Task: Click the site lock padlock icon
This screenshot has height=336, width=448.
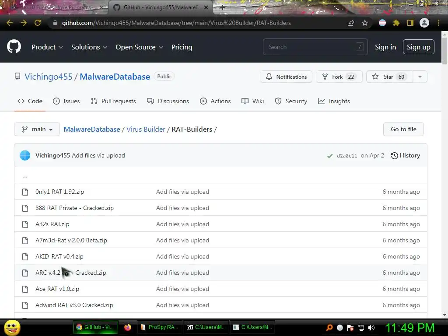Action: [55, 23]
